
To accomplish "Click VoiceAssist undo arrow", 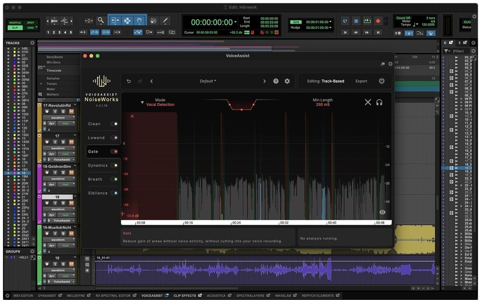I will coord(129,81).
